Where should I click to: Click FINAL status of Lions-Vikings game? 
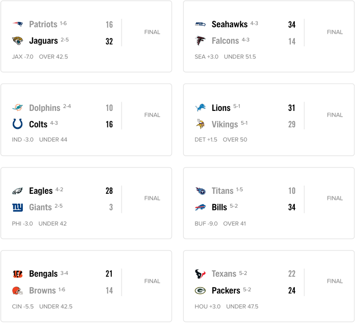pos(335,115)
